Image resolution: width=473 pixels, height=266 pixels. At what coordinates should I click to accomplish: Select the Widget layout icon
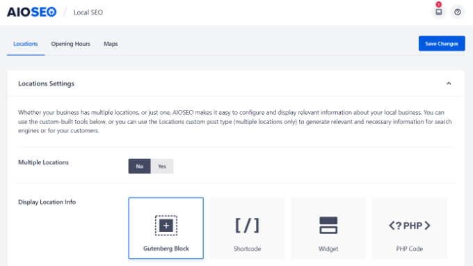pos(328,225)
